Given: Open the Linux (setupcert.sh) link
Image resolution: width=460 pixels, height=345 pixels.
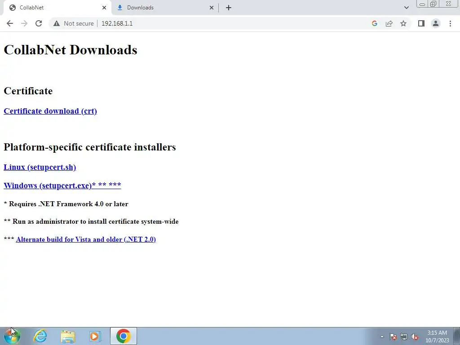Looking at the screenshot, I should point(40,167).
